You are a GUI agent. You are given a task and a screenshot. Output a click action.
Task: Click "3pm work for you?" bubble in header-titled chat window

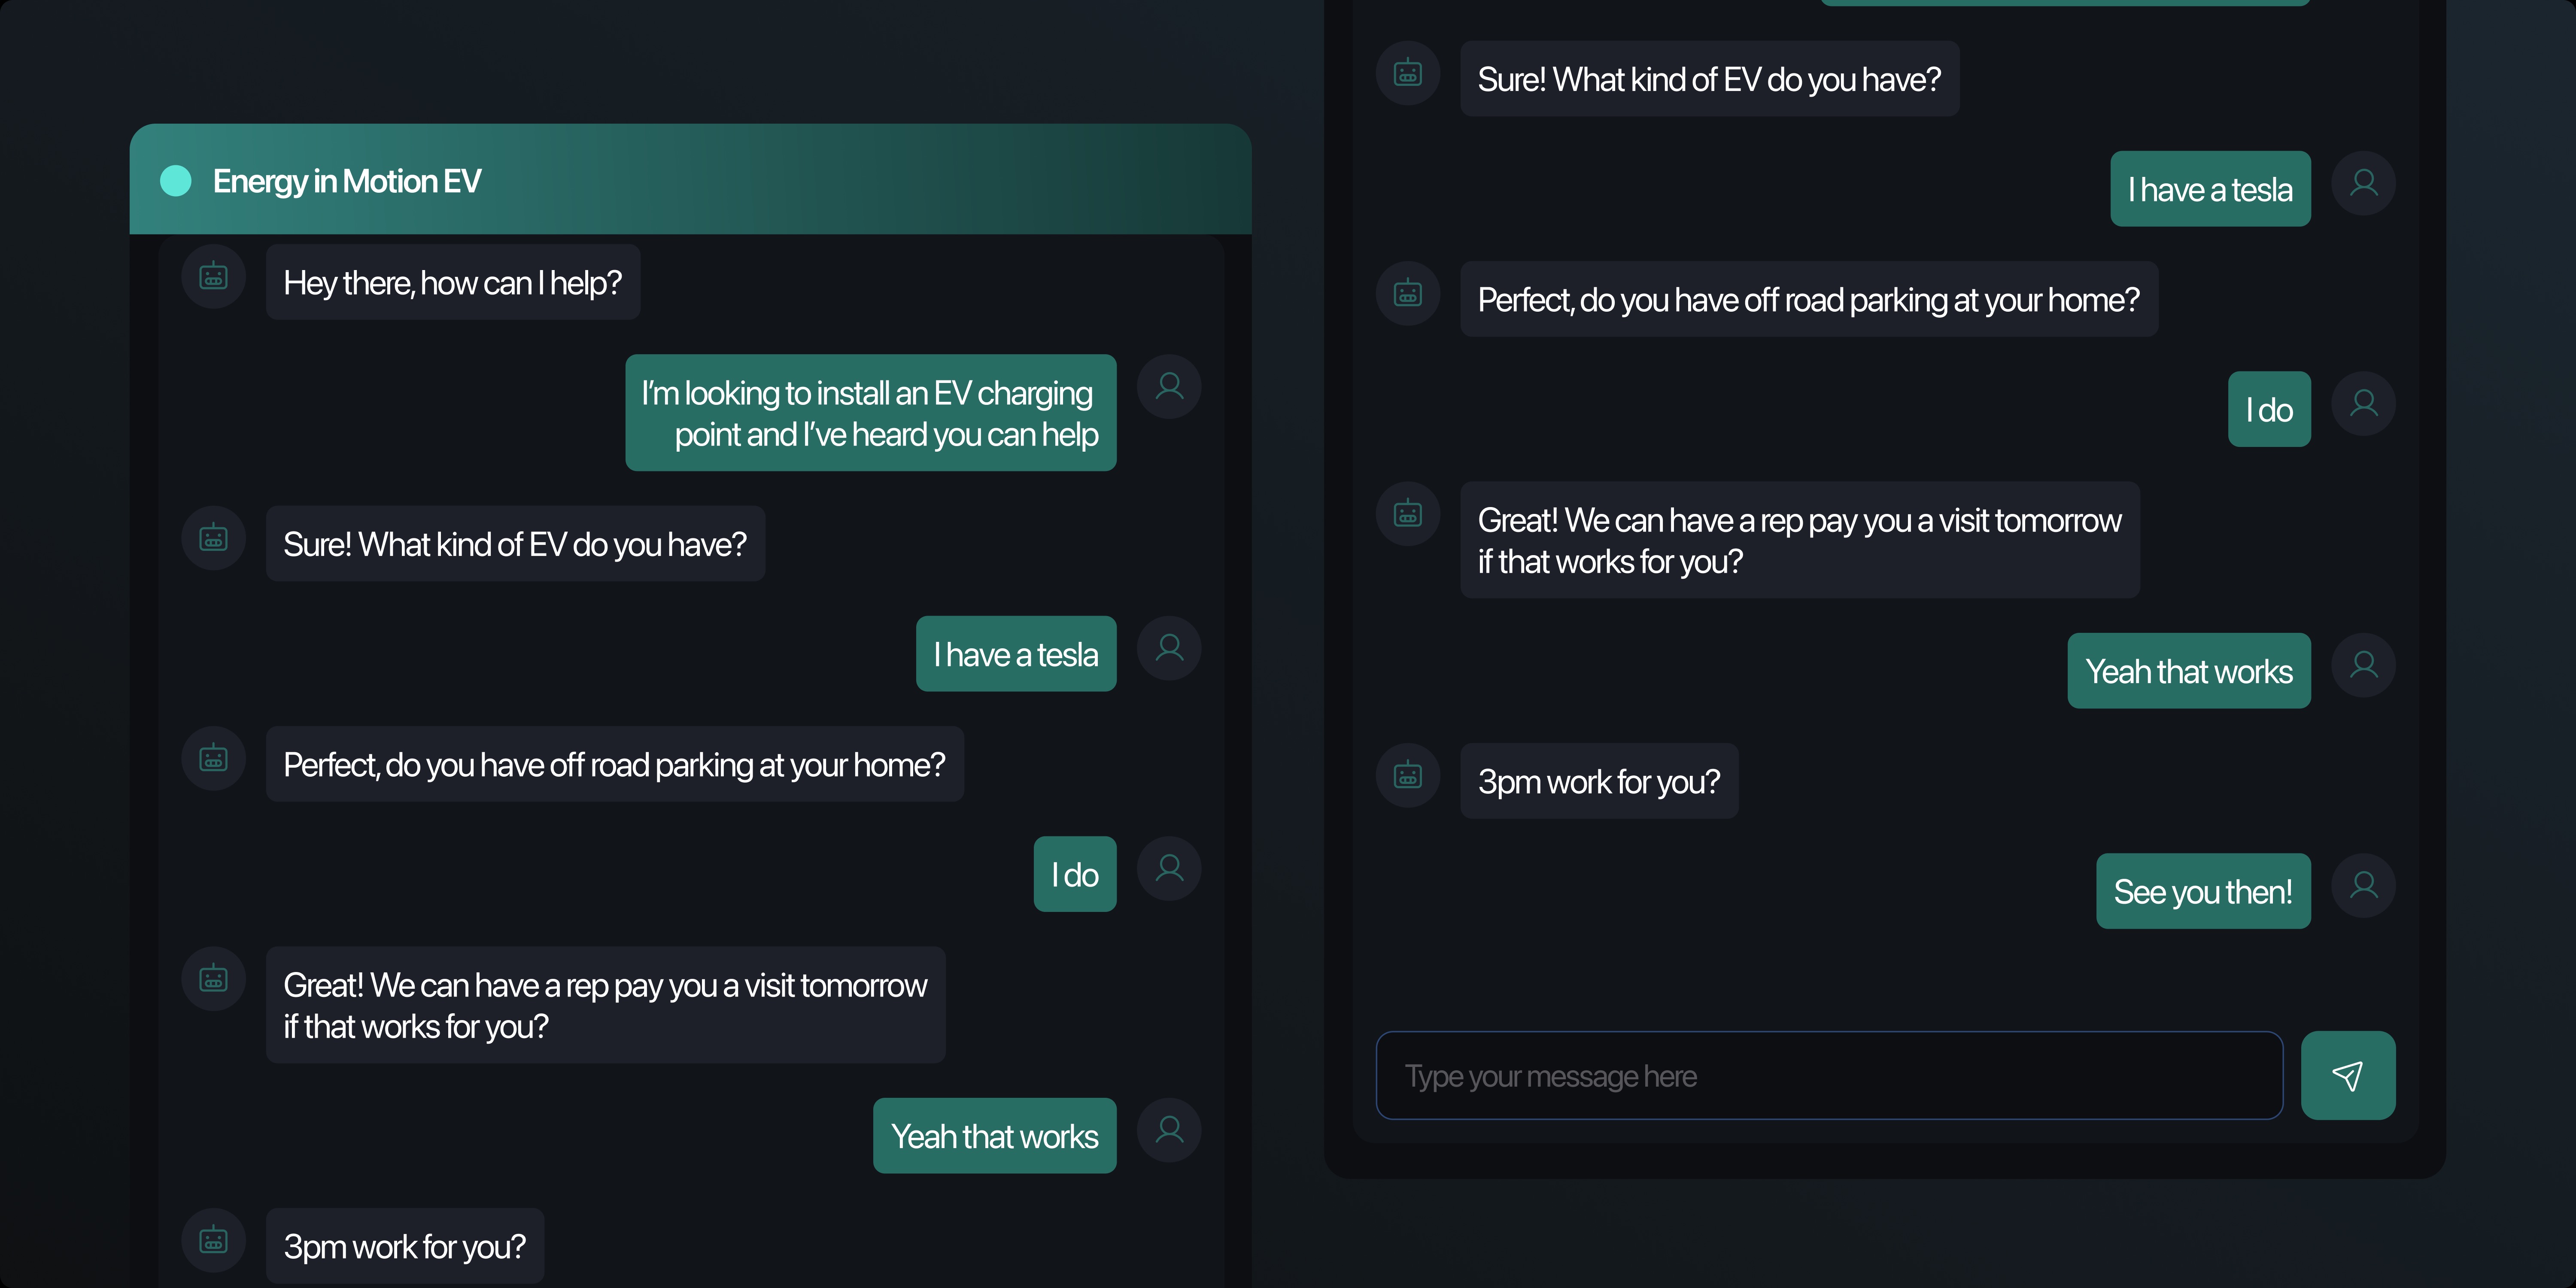pos(404,1246)
